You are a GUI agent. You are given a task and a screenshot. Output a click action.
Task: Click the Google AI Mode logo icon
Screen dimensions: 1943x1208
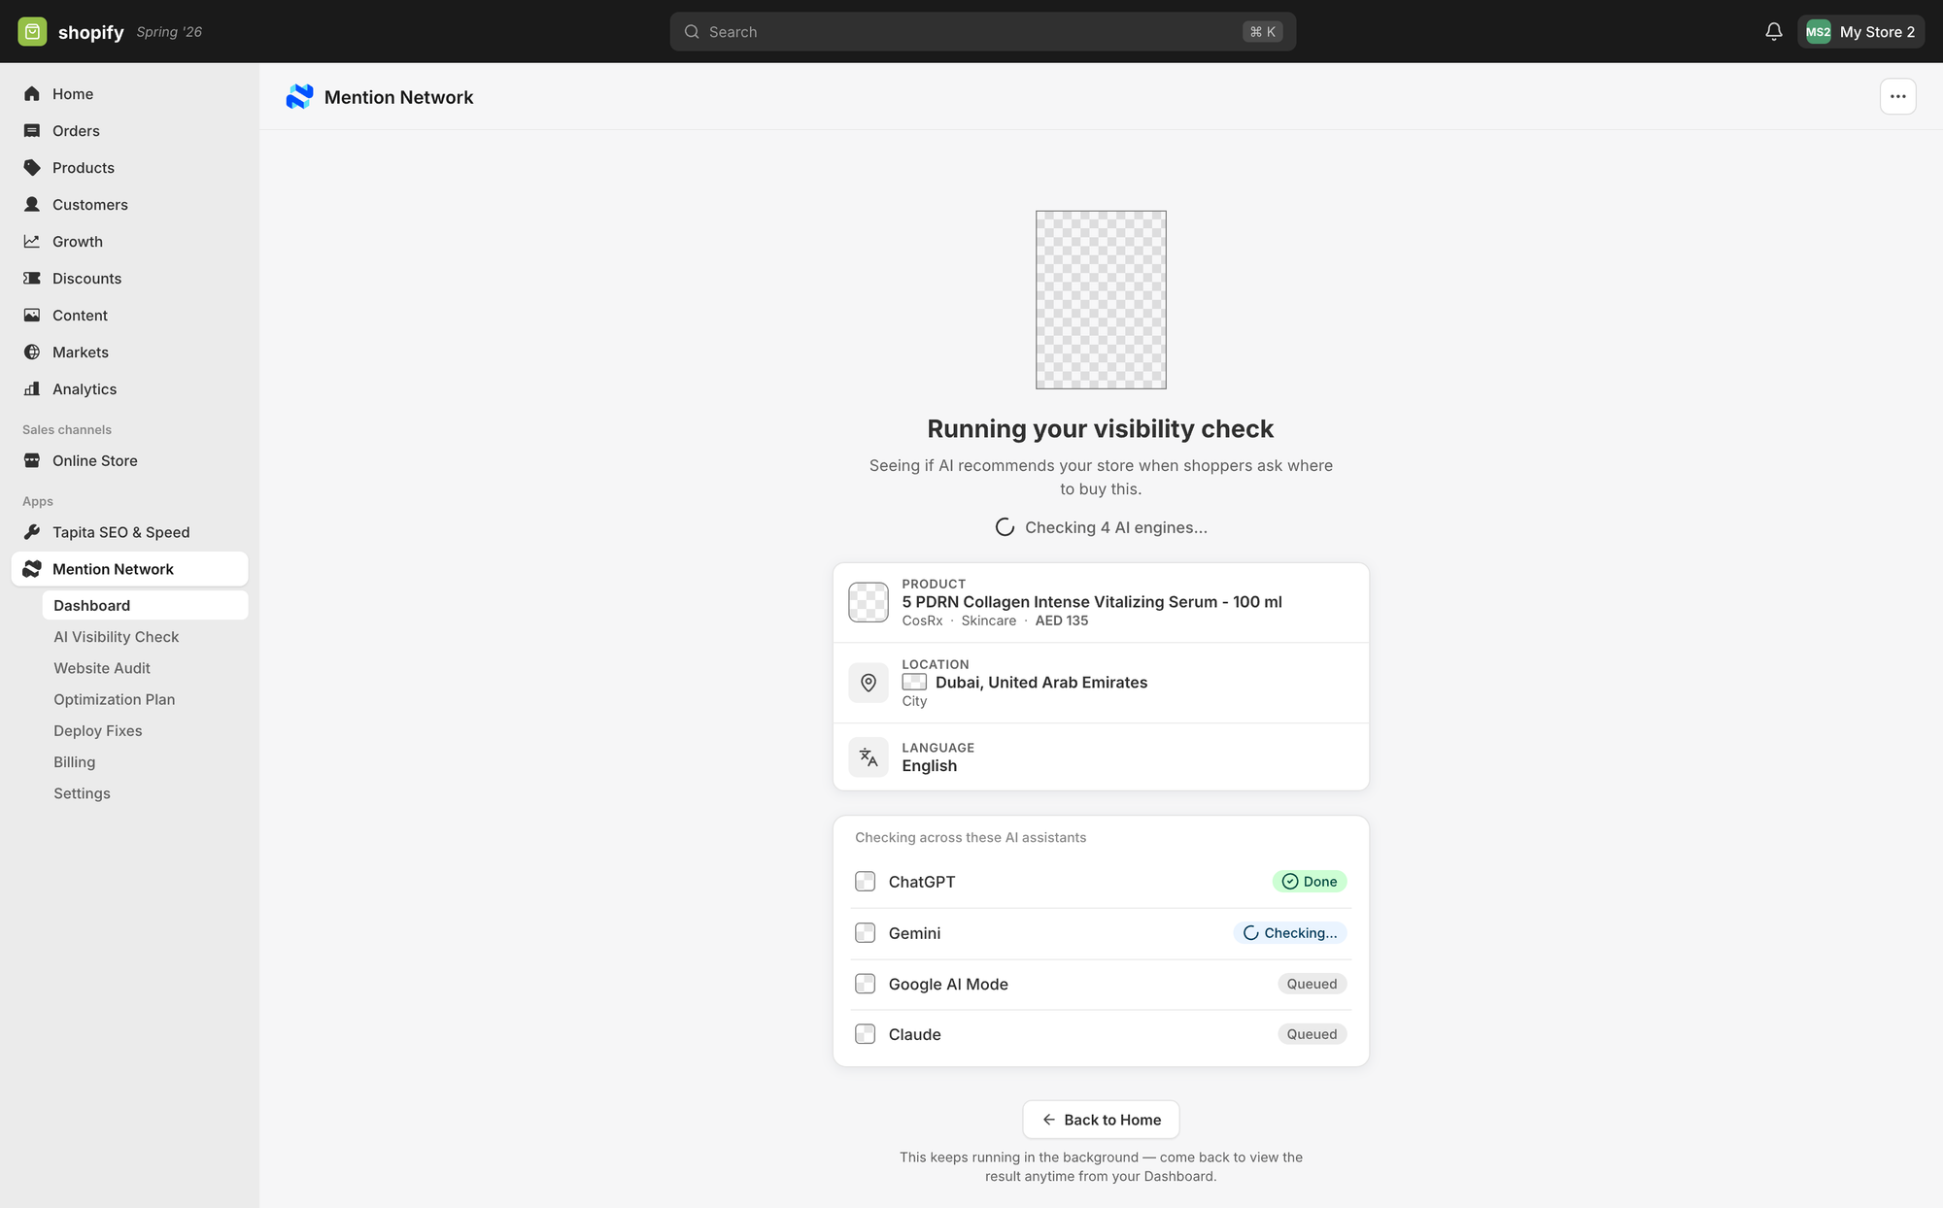(x=865, y=984)
